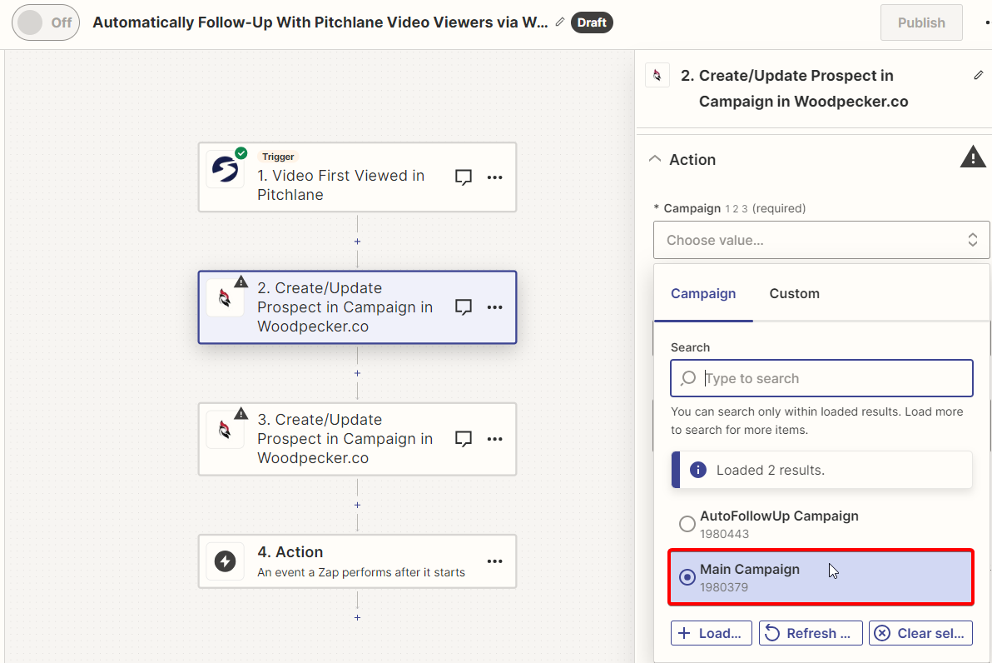Click the search magnifier icon
The image size is (992, 663).
click(687, 378)
